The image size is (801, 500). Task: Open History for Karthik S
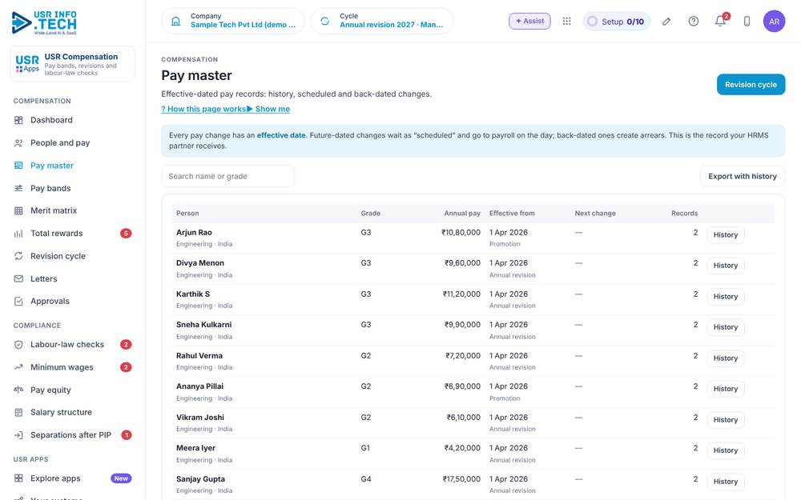pyautogui.click(x=726, y=297)
